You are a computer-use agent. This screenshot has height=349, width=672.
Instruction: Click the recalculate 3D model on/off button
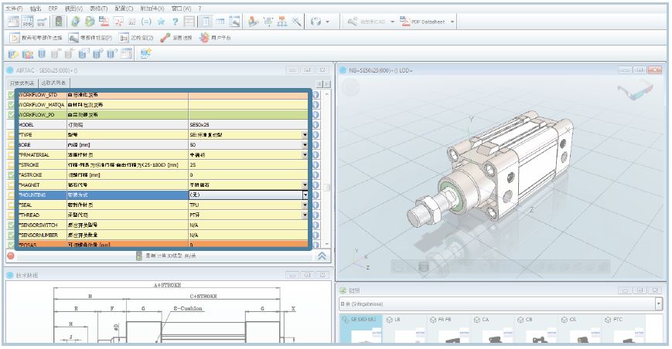click(x=166, y=256)
